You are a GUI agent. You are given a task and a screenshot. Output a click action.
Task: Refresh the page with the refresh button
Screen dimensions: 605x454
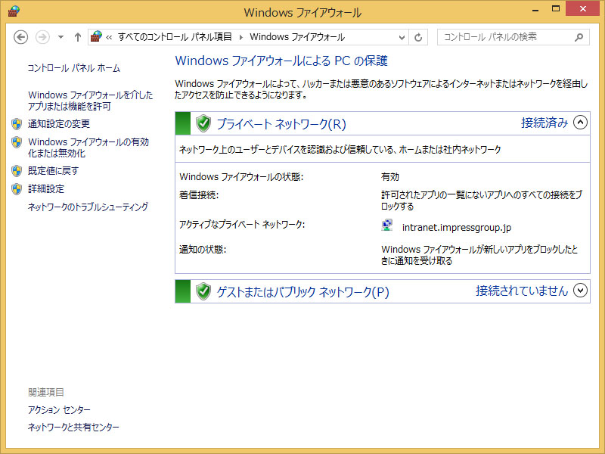pyautogui.click(x=418, y=37)
